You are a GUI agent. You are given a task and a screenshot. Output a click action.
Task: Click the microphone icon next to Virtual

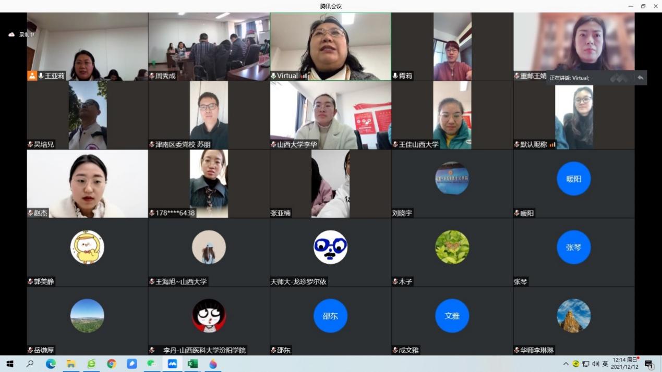click(x=273, y=76)
